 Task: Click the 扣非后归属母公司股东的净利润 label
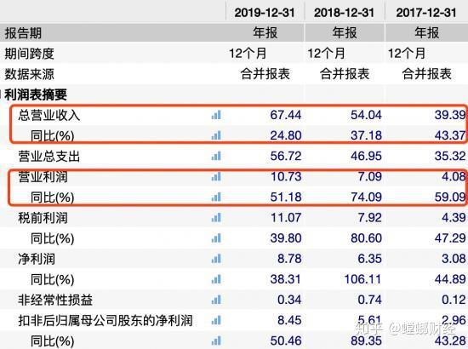[x=106, y=321]
